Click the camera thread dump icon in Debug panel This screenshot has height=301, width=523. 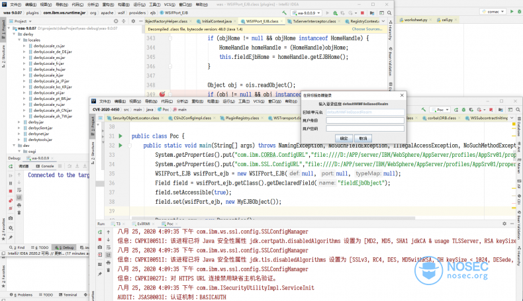tap(11, 218)
